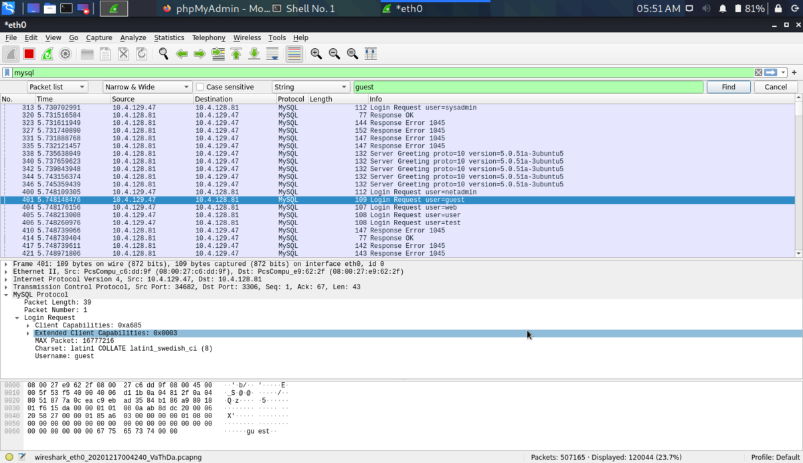Screen dimensions: 803x463
Task: Expand the Internet Protocol Version 4 node
Action: (x=6, y=279)
